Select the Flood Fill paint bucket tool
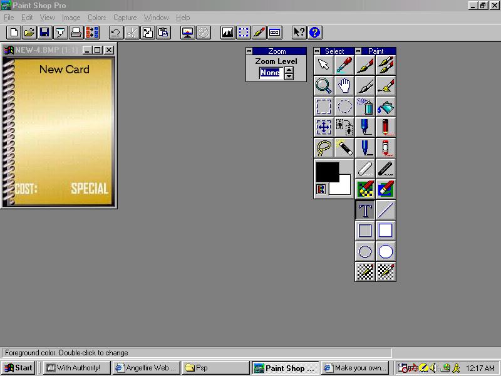The image size is (501, 376). tap(386, 107)
